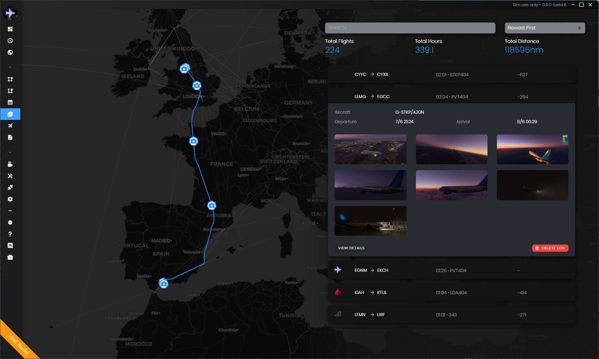Open the settings gear icon in sidebar
This screenshot has width=599, height=359.
(x=10, y=199)
